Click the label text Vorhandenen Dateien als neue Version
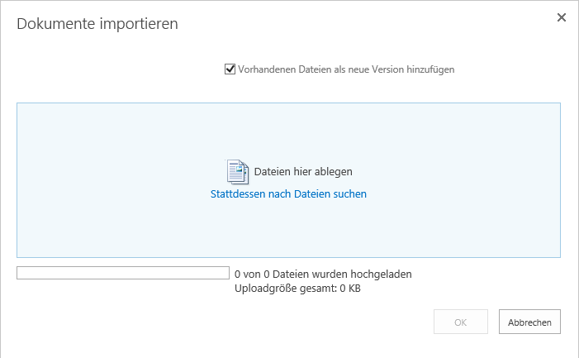Viewport: 579px width, 358px height. [x=321, y=69]
